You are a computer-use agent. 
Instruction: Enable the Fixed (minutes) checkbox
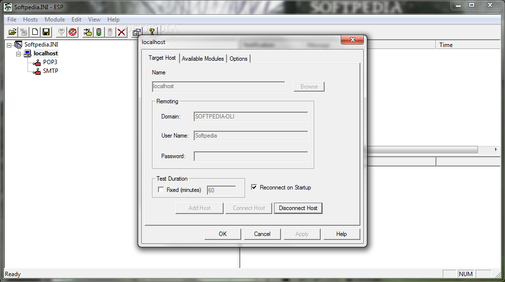click(161, 190)
